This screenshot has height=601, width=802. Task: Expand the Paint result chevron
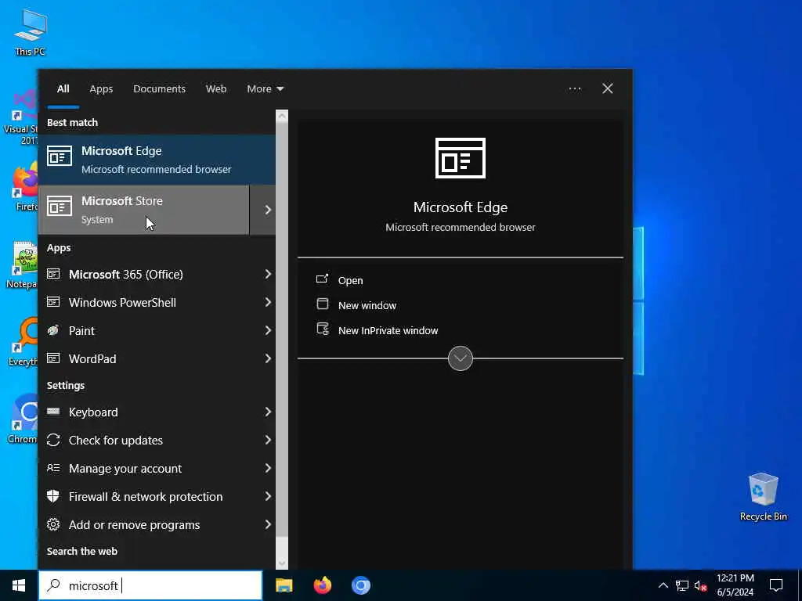(x=268, y=331)
